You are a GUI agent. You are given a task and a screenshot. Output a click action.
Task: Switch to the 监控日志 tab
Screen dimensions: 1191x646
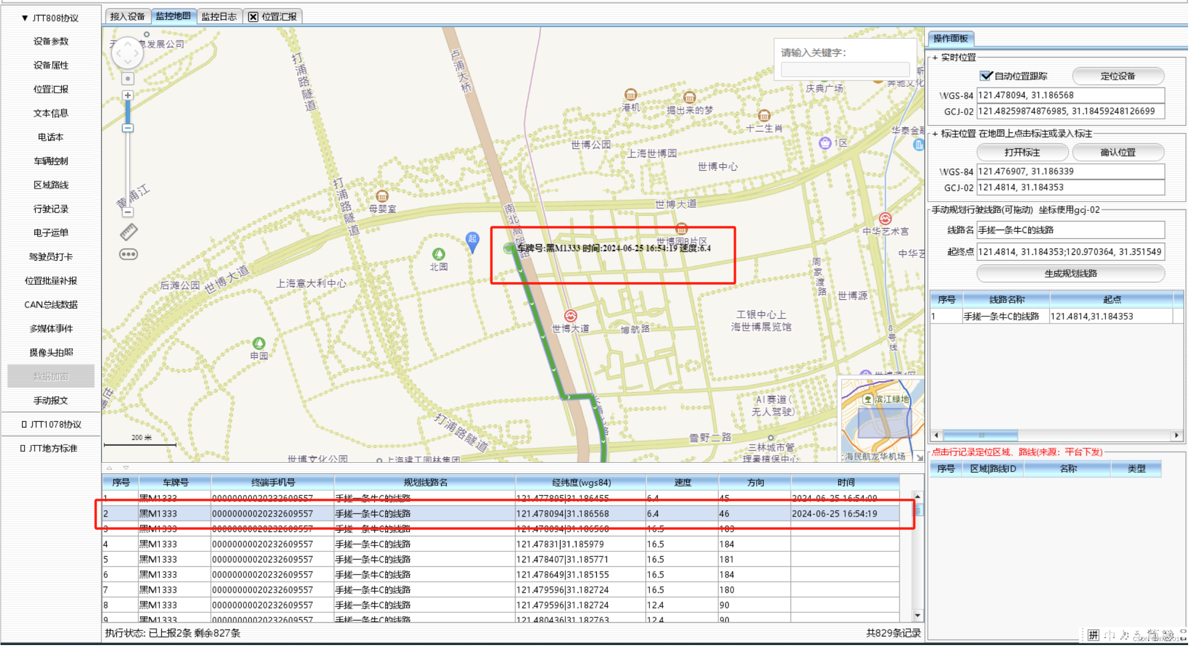(x=219, y=17)
